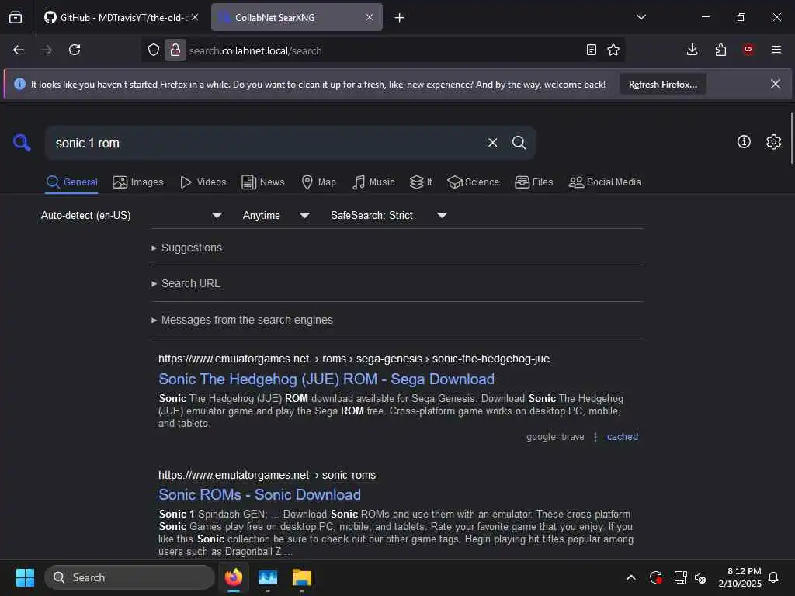
Task: Go back with the browser back arrow
Action: (x=19, y=50)
